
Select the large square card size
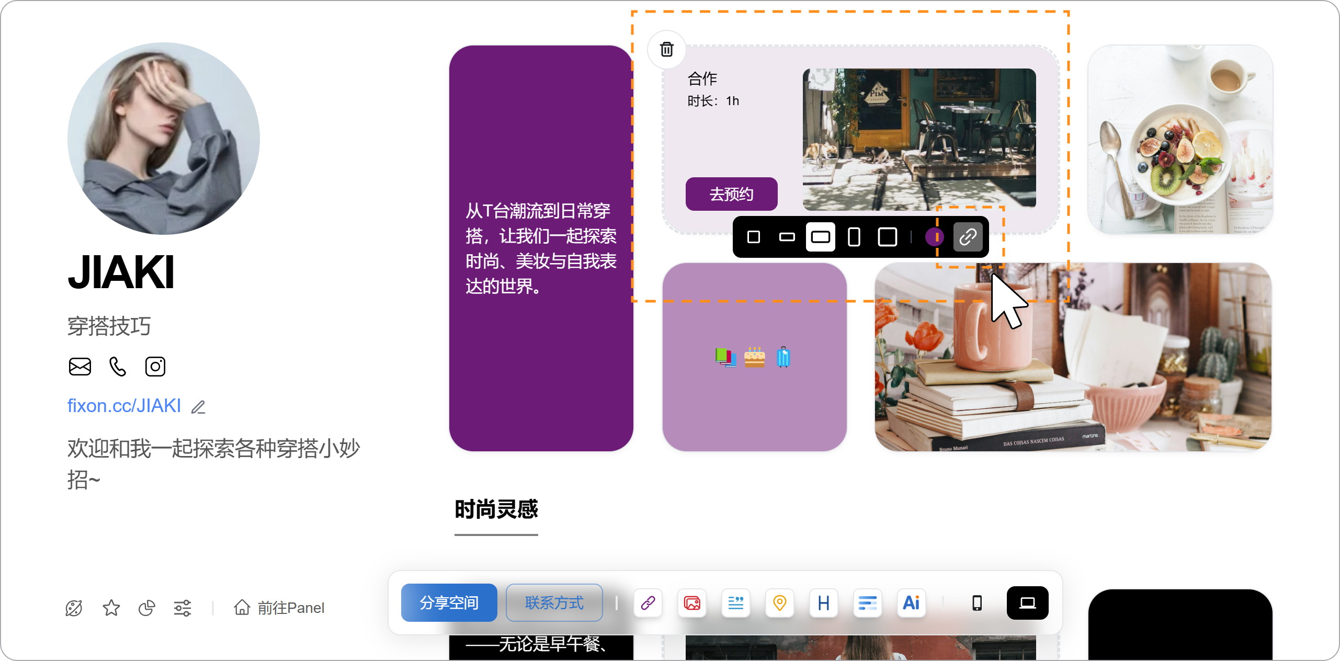point(888,237)
